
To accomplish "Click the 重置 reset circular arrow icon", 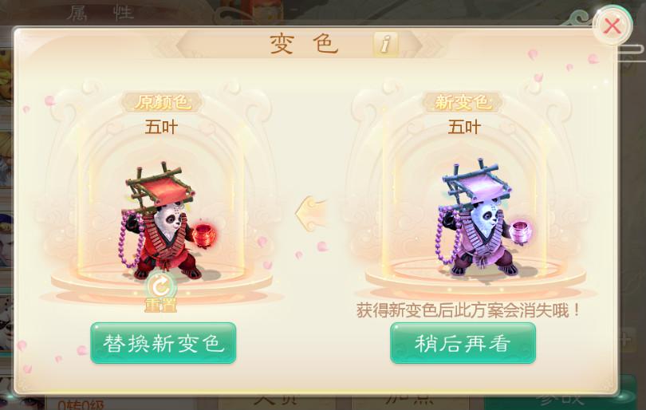I will (x=161, y=284).
